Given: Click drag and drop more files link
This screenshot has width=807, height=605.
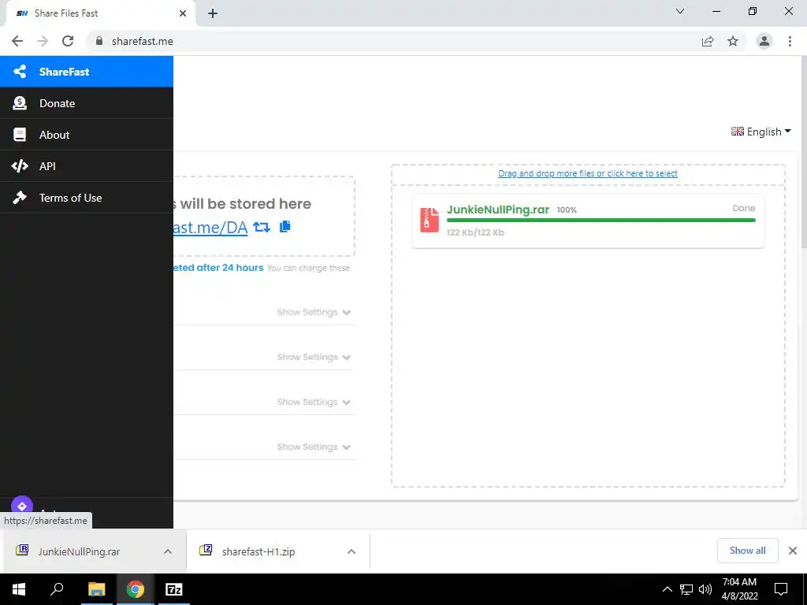Looking at the screenshot, I should click(588, 173).
